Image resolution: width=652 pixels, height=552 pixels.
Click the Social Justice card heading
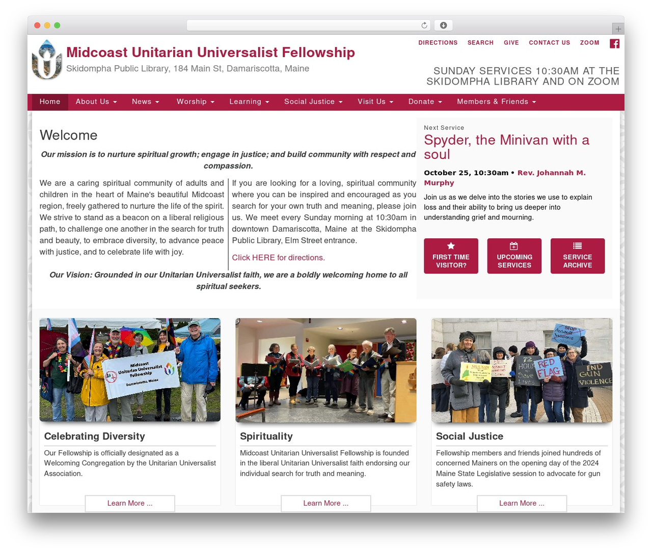click(470, 436)
